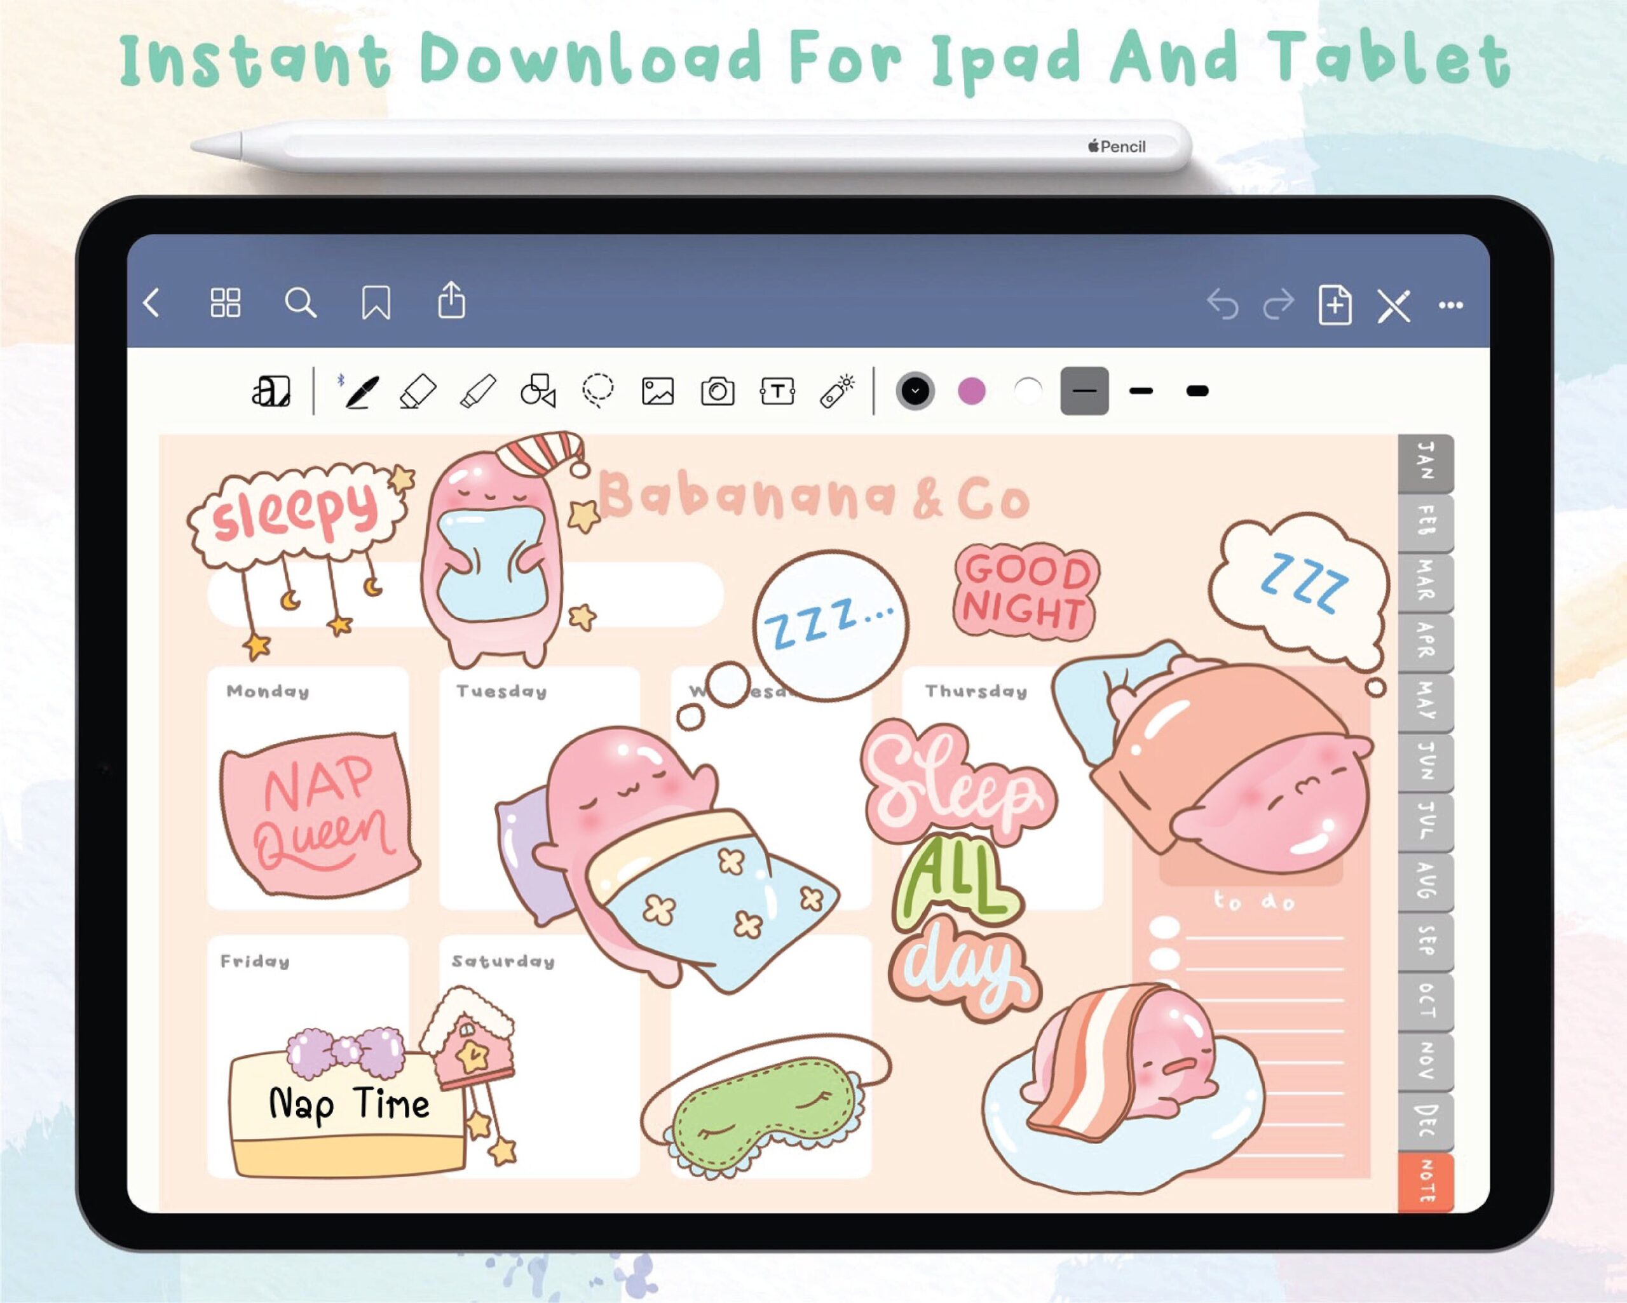Add a new page

coord(1334,305)
